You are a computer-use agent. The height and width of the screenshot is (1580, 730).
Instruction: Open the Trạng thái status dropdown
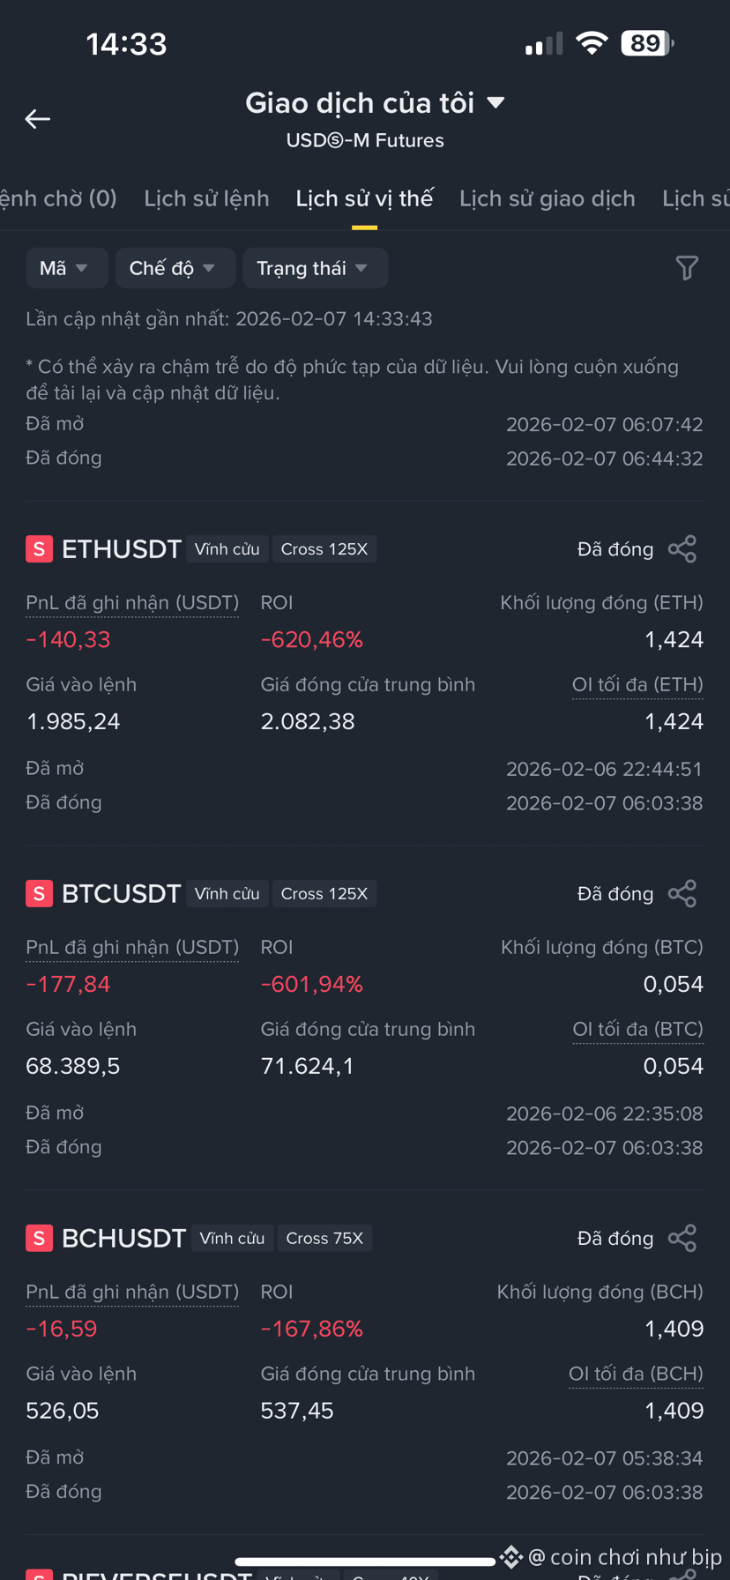coord(315,268)
